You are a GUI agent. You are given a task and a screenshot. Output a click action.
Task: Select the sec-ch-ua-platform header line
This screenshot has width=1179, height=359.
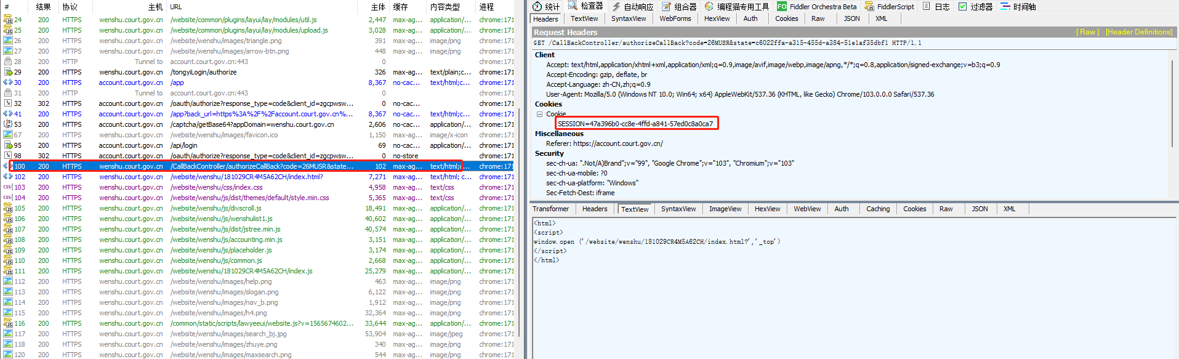click(x=592, y=183)
